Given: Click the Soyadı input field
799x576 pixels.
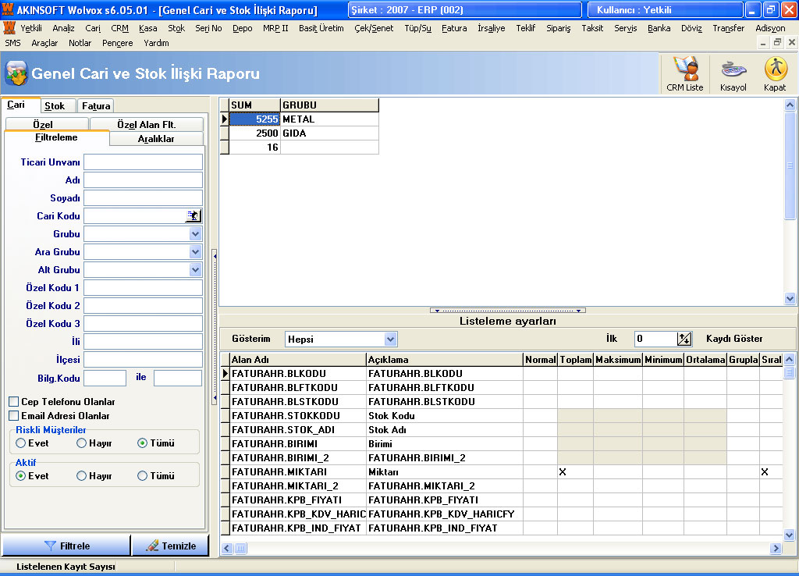Looking at the screenshot, I should [144, 197].
